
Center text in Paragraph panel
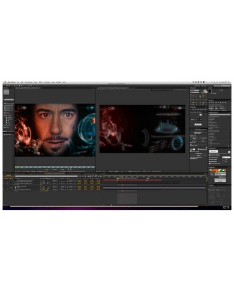coord(193,109)
